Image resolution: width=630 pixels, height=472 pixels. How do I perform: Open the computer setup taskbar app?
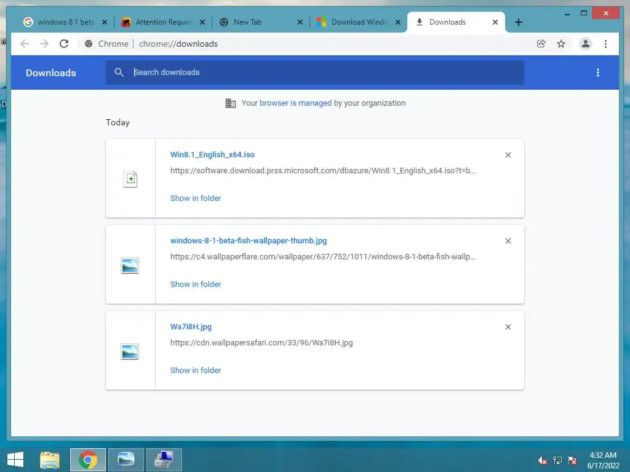(164, 460)
